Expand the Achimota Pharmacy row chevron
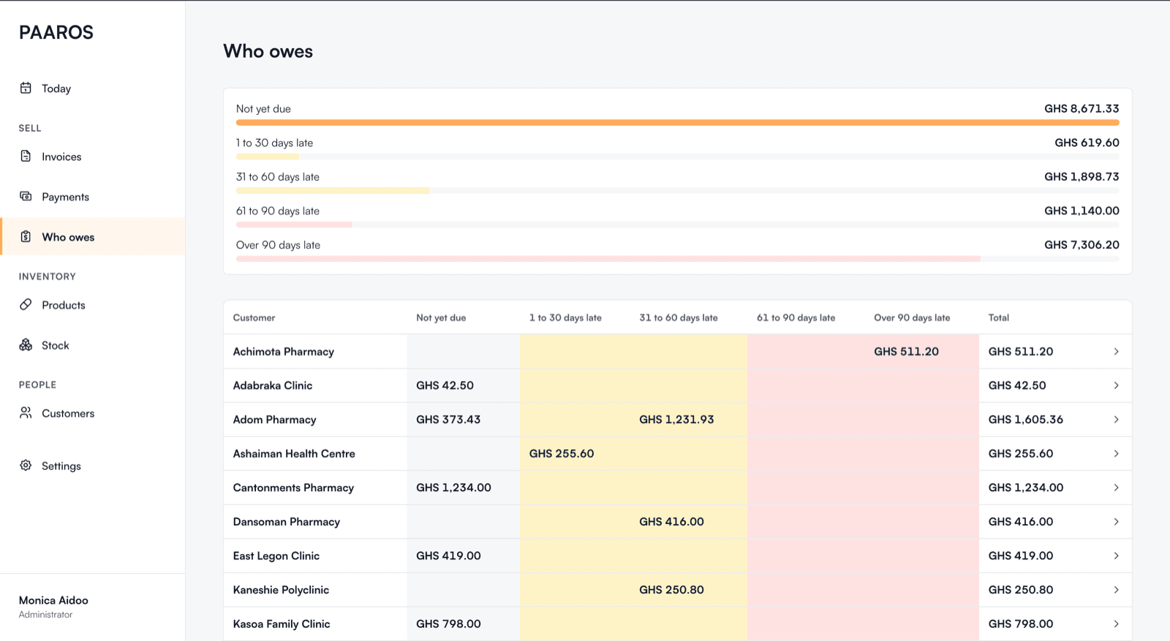 coord(1116,351)
